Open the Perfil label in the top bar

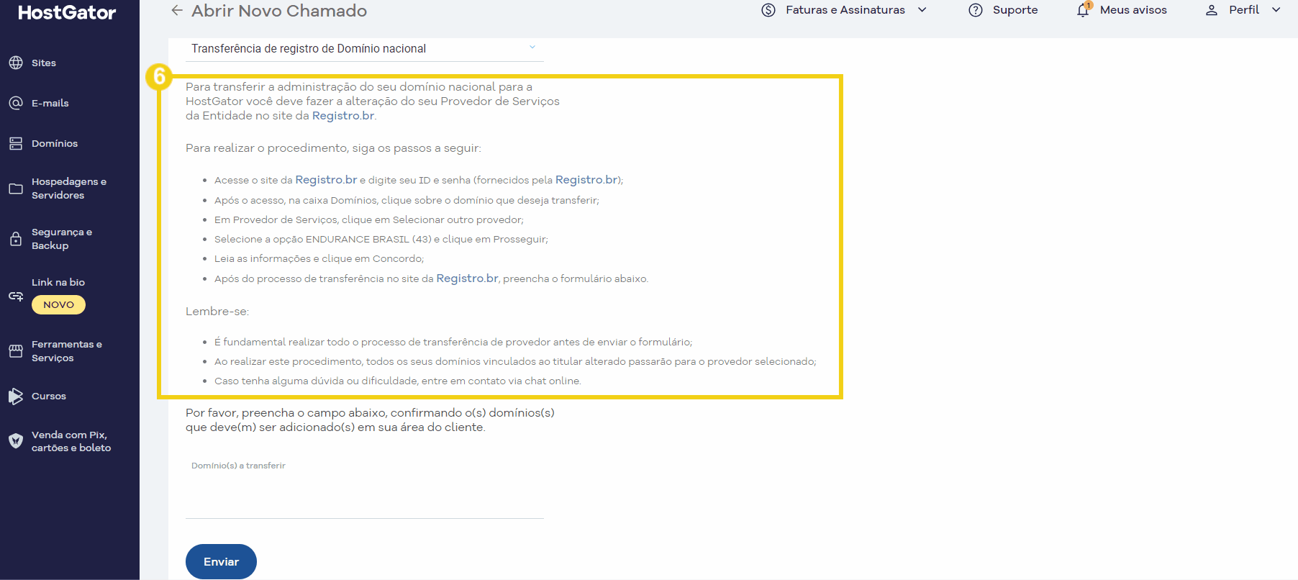1244,10
